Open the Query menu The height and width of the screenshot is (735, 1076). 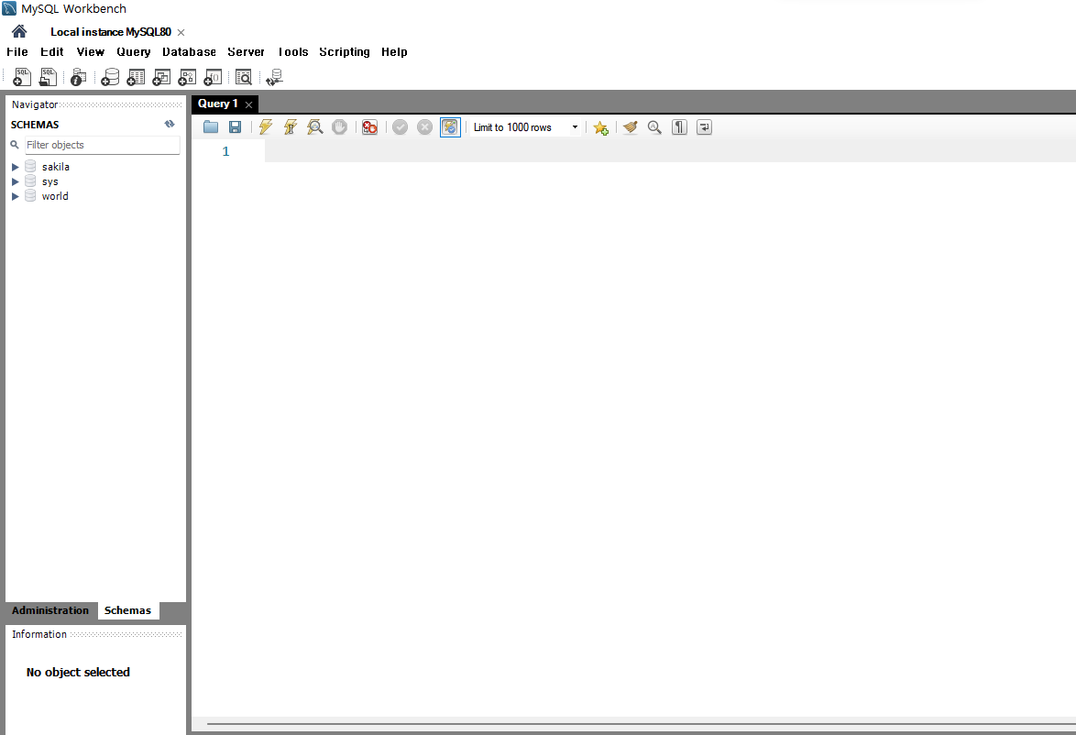point(133,52)
